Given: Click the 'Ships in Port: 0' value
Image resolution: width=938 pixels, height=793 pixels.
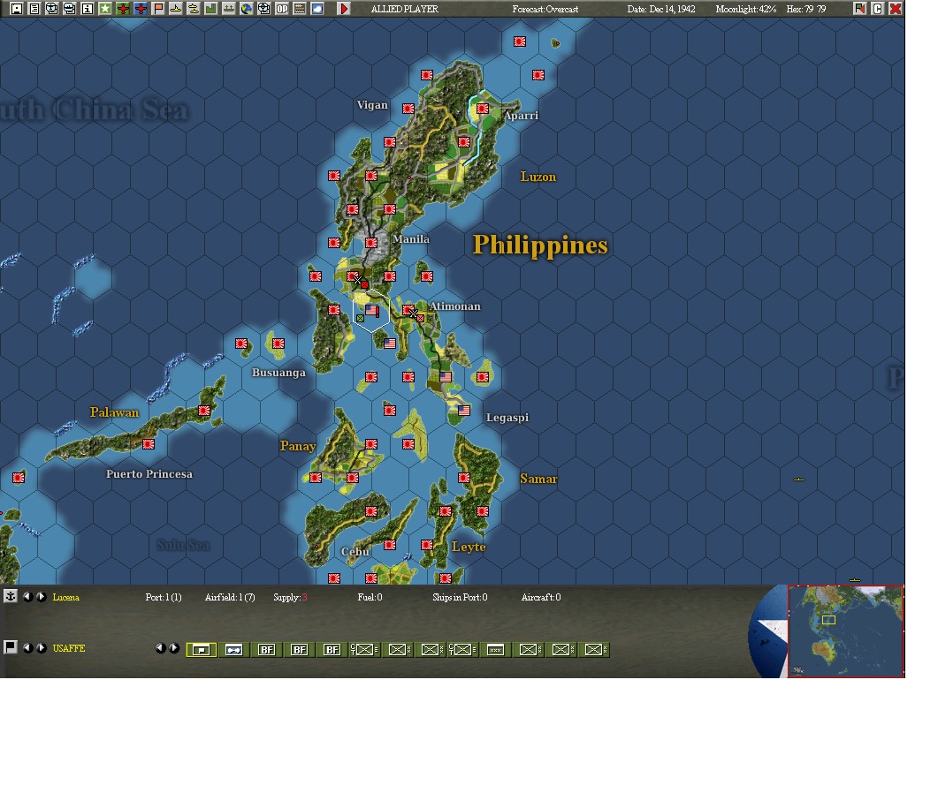Looking at the screenshot, I should (460, 597).
